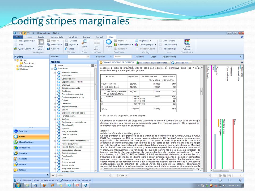Image resolution: width=255 pixels, height=191 pixels.
Task: Click the Code At input field
Action: 169,175
